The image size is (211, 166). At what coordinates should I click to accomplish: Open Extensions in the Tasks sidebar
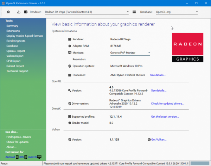point(13,31)
